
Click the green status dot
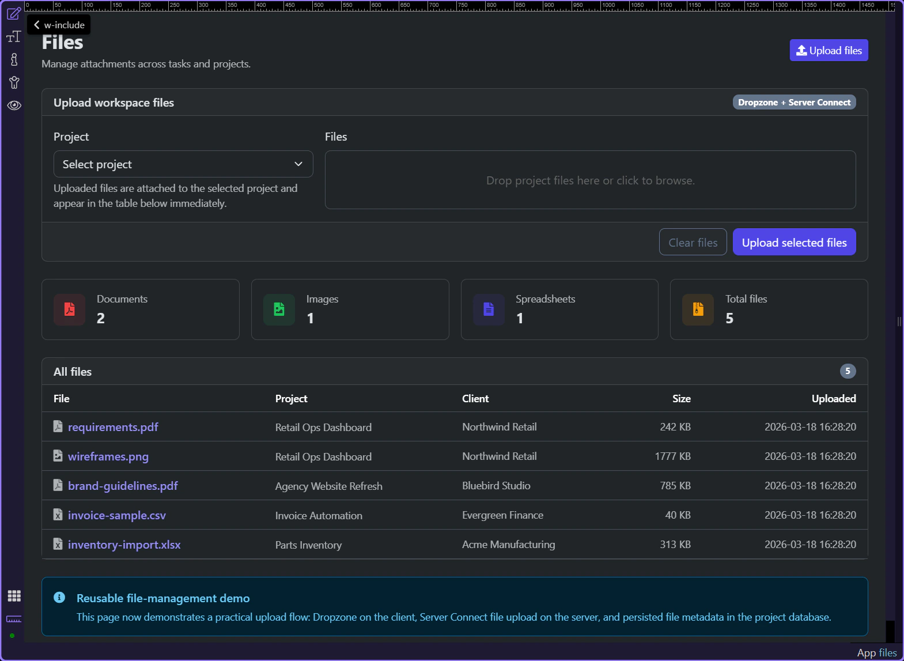click(12, 636)
